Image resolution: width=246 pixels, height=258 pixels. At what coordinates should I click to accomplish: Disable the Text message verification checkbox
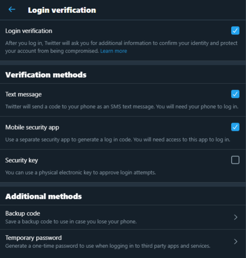tap(235, 94)
